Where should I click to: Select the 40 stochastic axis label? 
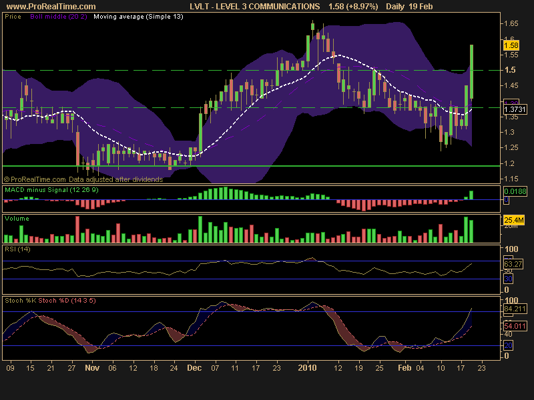click(508, 335)
